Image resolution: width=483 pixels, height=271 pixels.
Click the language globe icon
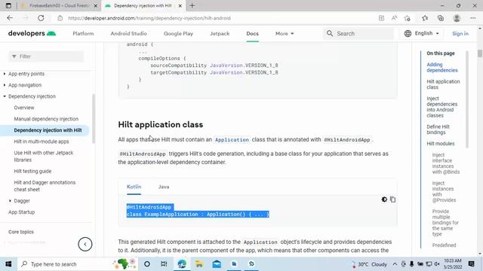point(408,33)
